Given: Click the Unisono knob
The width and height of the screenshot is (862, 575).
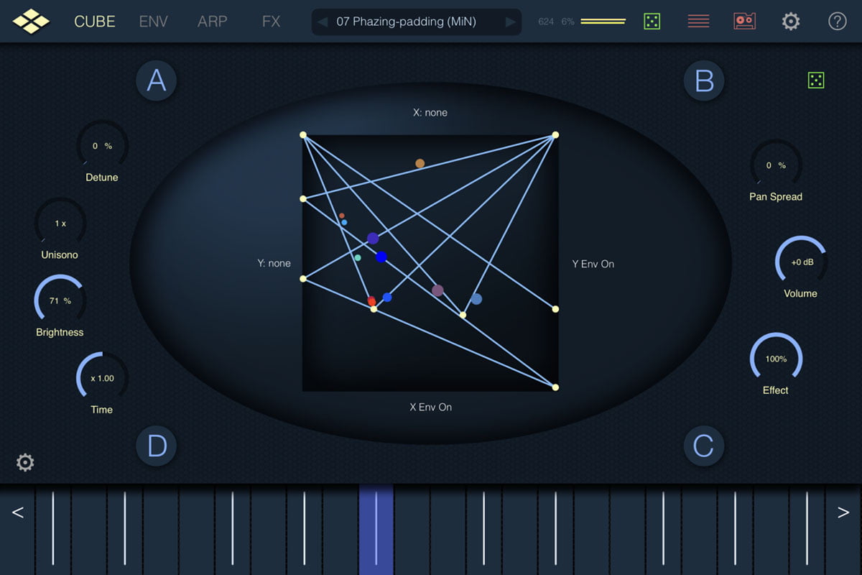Looking at the screenshot, I should pos(60,224).
